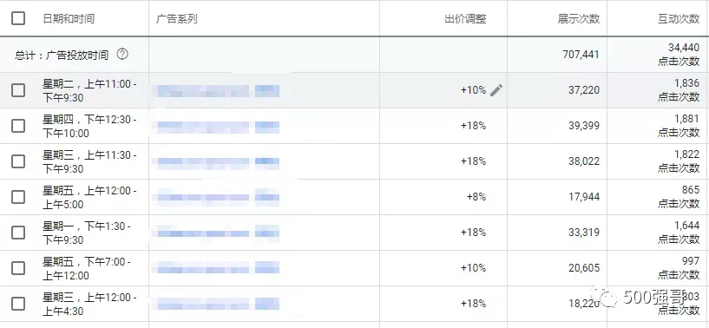Select the 星期一 下午1:30 row checkbox
The height and width of the screenshot is (328, 709).
point(18,233)
